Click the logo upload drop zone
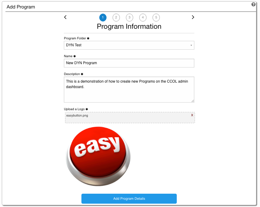 (x=130, y=117)
